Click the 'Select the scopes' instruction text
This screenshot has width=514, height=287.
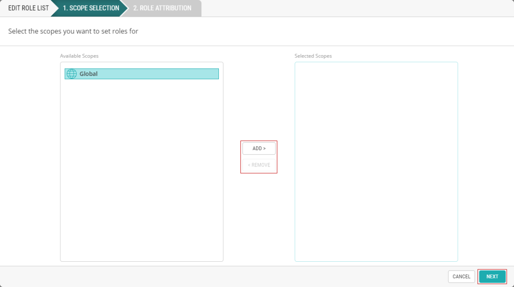click(73, 31)
